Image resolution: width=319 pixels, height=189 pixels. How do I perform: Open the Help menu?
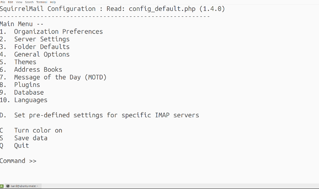click(x=53, y=2)
